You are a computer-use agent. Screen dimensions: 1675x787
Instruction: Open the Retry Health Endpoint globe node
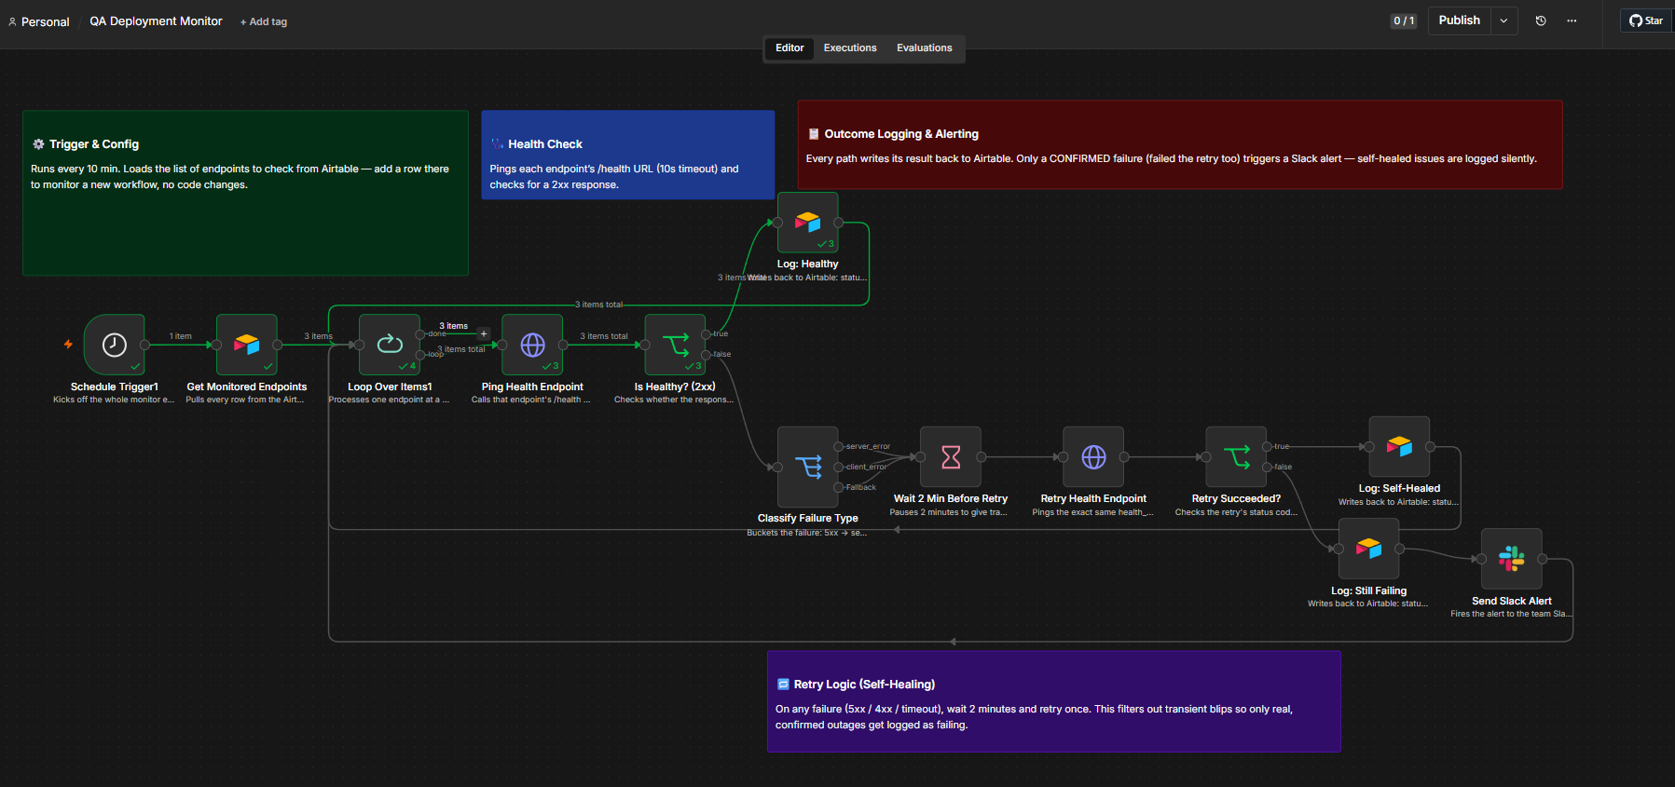tap(1093, 457)
